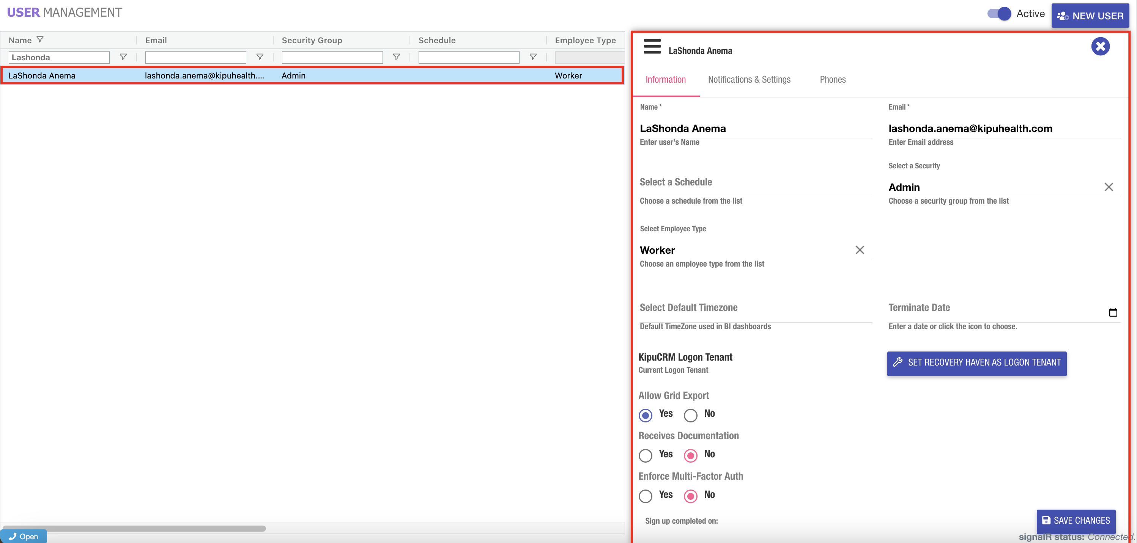Select Yes for Receives Documentation
Viewport: 1137px width, 543px height.
[x=645, y=455]
